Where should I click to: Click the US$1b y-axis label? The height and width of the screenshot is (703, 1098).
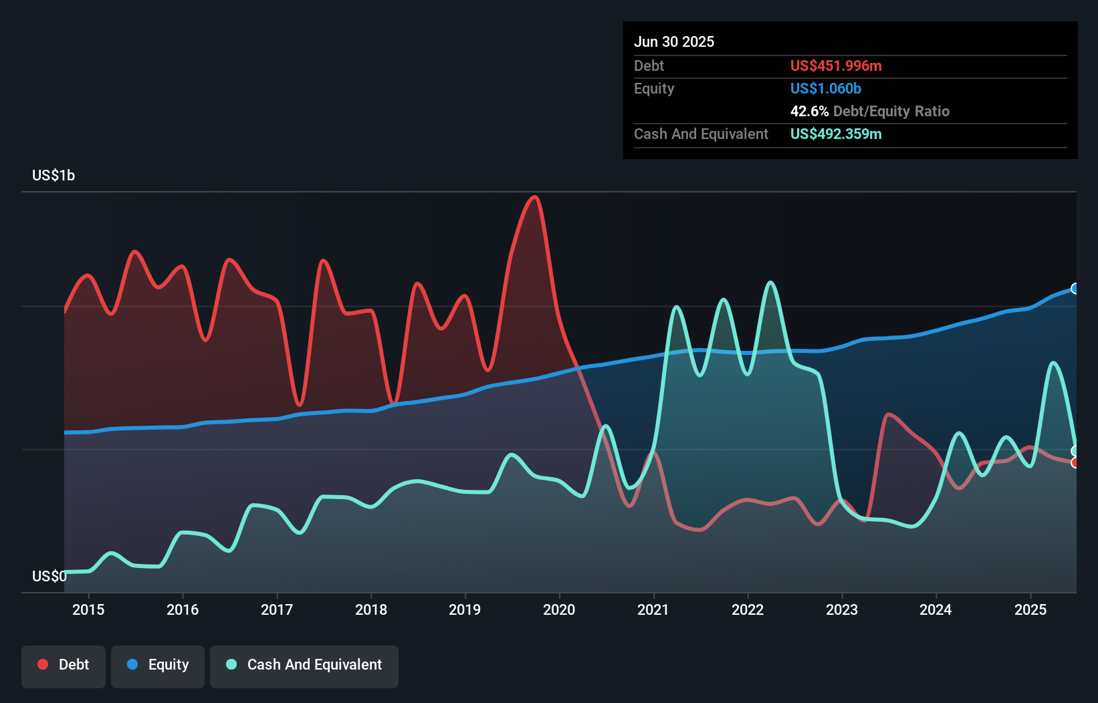coord(53,176)
